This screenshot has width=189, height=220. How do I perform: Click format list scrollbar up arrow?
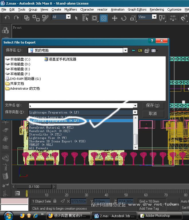pos(135,118)
